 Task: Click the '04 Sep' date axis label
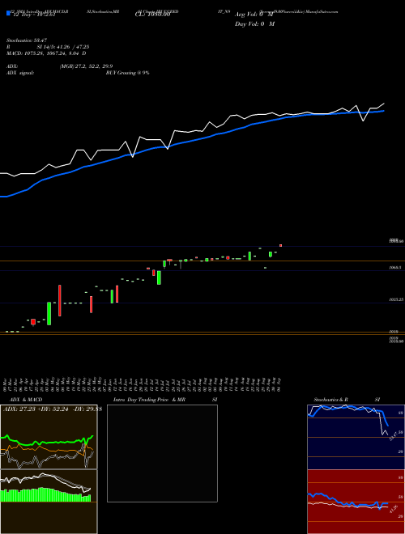(280, 384)
